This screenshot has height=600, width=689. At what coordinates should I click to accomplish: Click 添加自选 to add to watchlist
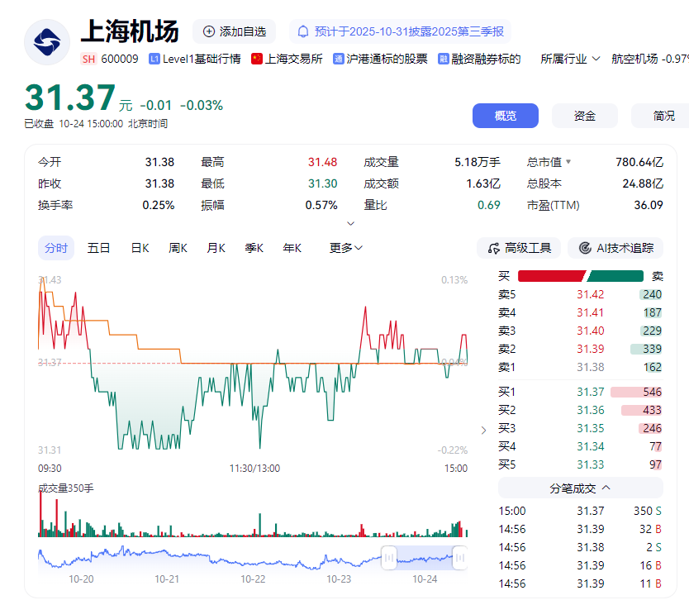[234, 31]
